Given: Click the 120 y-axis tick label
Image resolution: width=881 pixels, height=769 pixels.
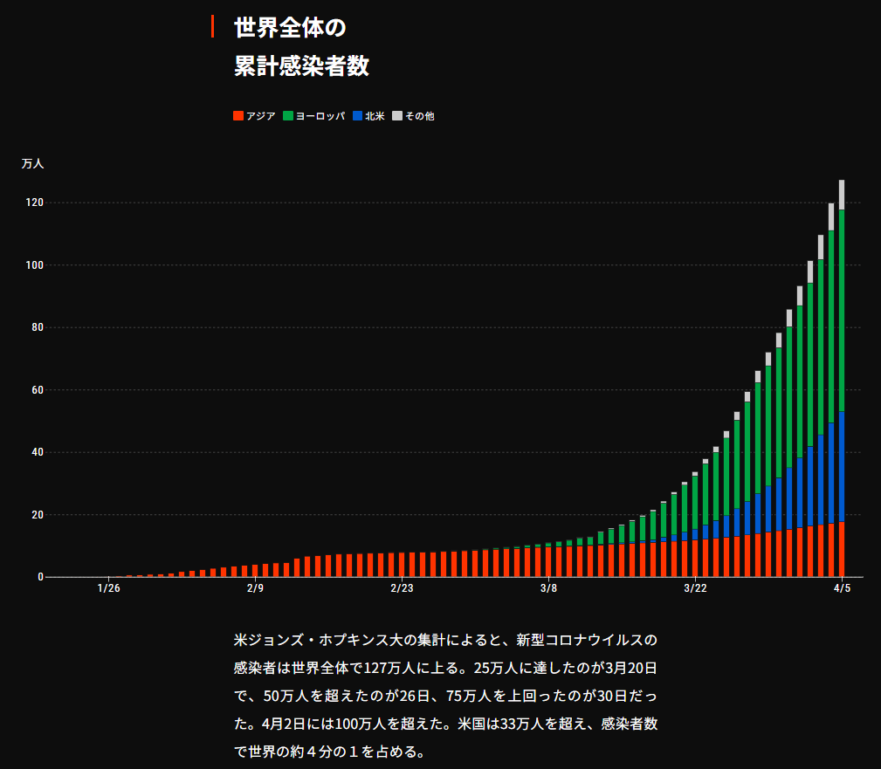Looking at the screenshot, I should (x=34, y=203).
